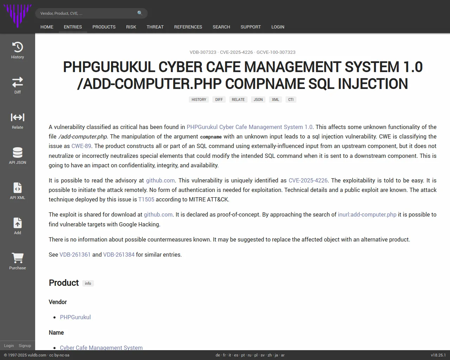The image size is (450, 360).
Task: Open the THREAT menu
Action: (x=155, y=27)
